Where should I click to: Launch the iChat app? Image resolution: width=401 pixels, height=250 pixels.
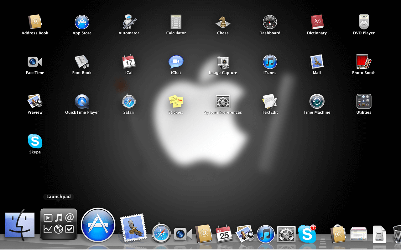click(x=176, y=62)
